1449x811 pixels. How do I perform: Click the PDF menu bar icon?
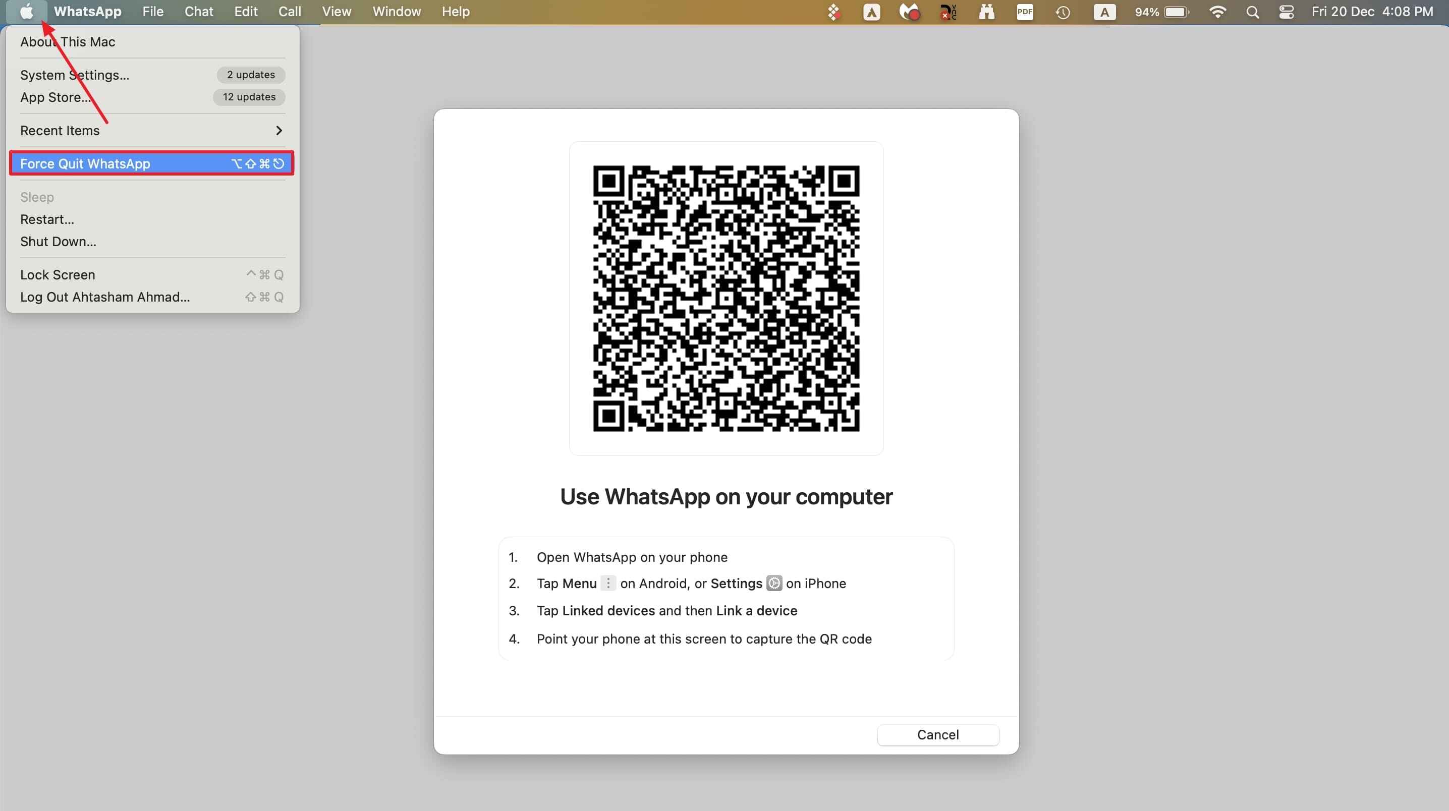(x=1024, y=12)
